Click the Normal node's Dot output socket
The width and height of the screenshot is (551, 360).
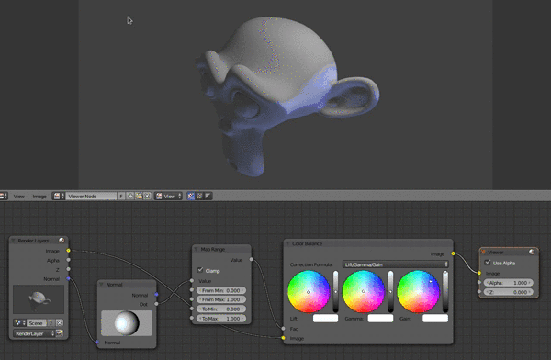pos(156,304)
